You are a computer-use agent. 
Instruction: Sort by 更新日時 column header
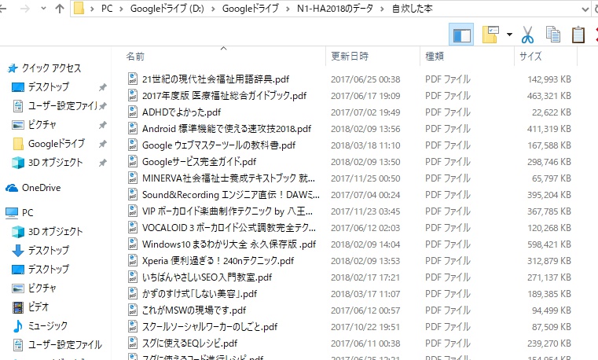coord(350,57)
